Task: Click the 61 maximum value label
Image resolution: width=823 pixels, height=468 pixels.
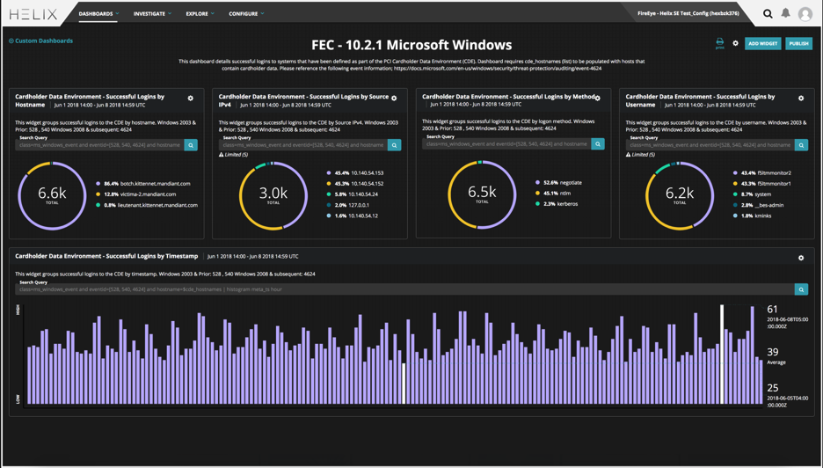Action: 772,310
